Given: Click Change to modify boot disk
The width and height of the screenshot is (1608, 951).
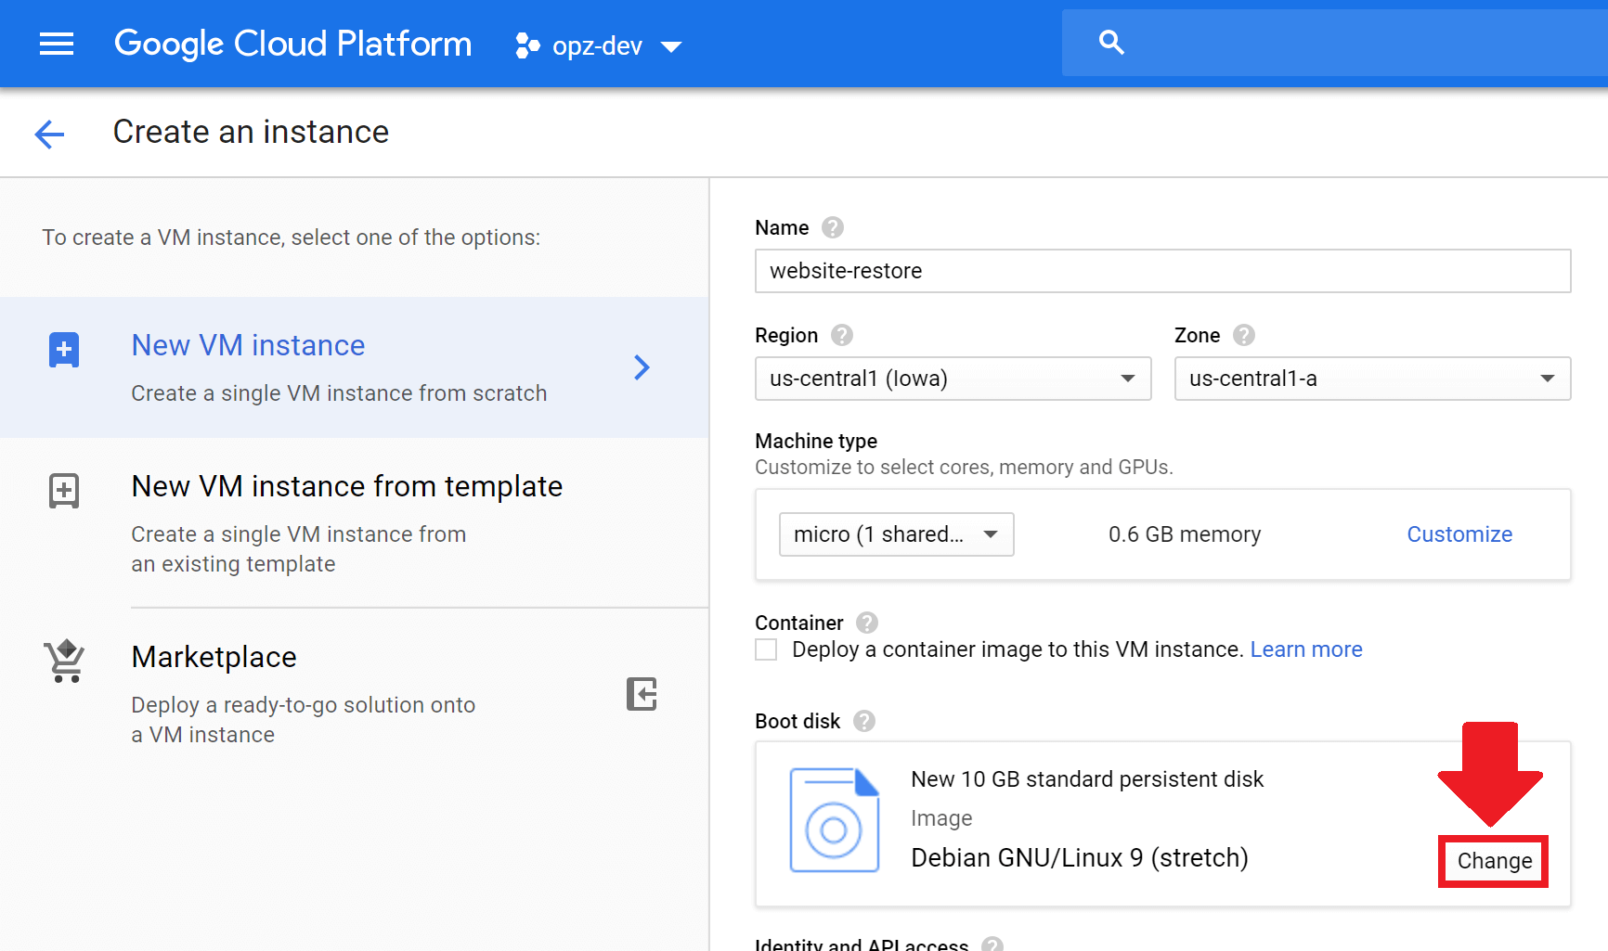Looking at the screenshot, I should pyautogui.click(x=1494, y=861).
